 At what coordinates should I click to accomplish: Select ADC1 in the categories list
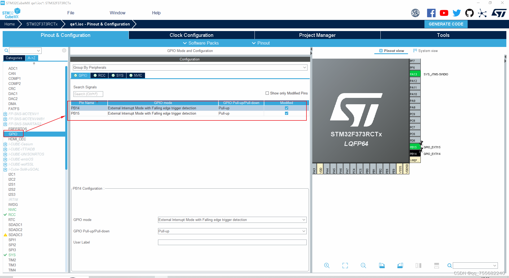(x=13, y=68)
